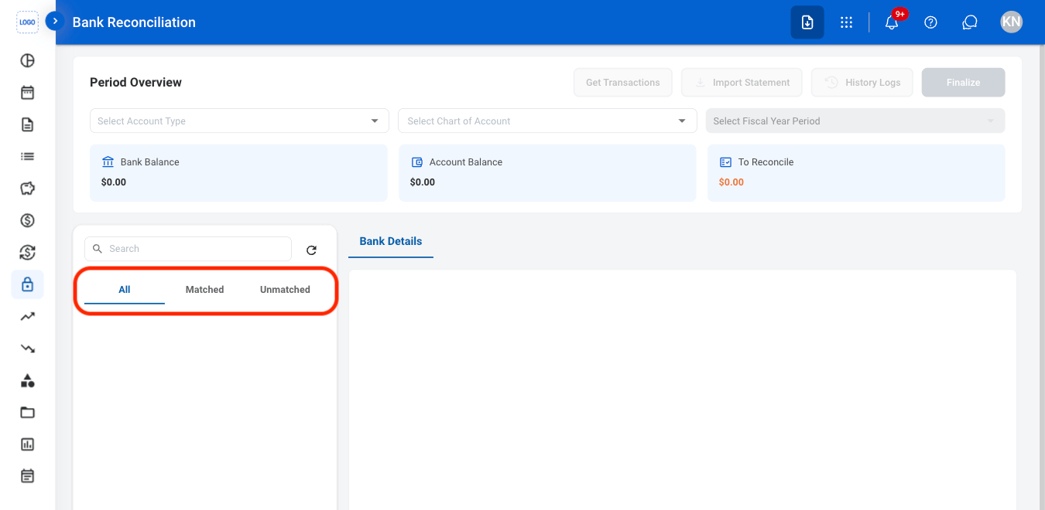Open help via the question mark icon
1045x510 pixels.
(931, 22)
